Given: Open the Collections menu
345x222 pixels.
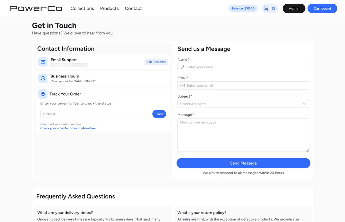Looking at the screenshot, I should [x=82, y=8].
